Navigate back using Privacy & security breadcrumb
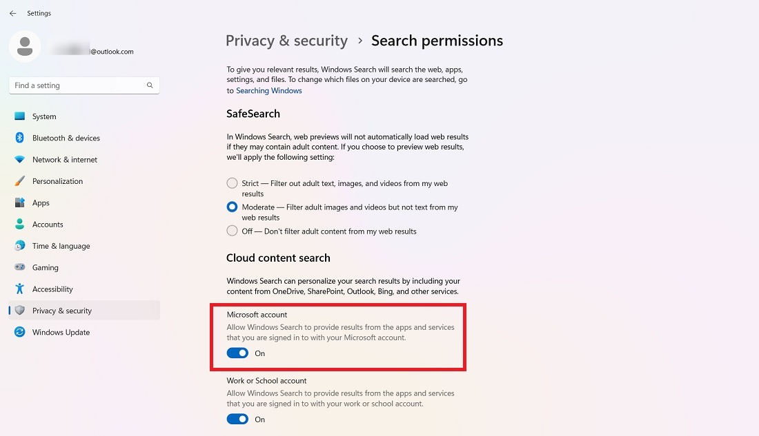Viewport: 759px width, 436px height. [x=286, y=41]
